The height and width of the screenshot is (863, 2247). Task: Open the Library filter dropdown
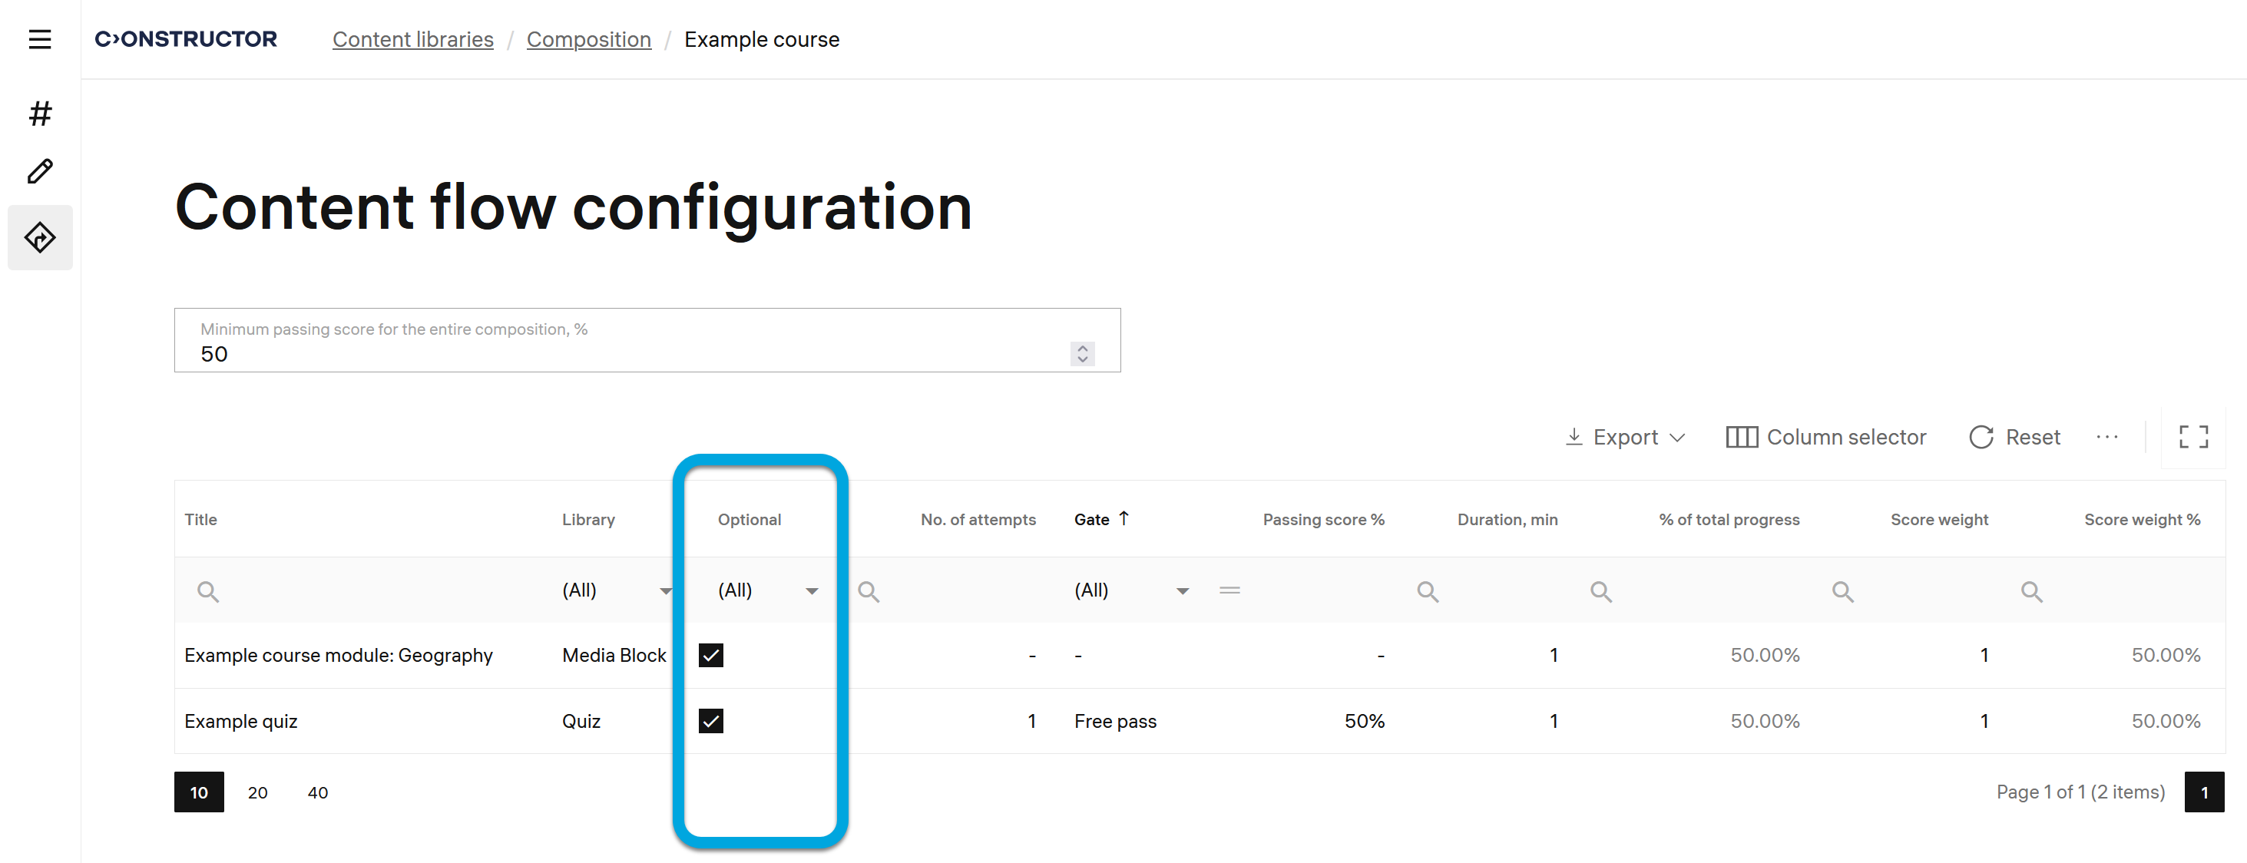(x=666, y=591)
